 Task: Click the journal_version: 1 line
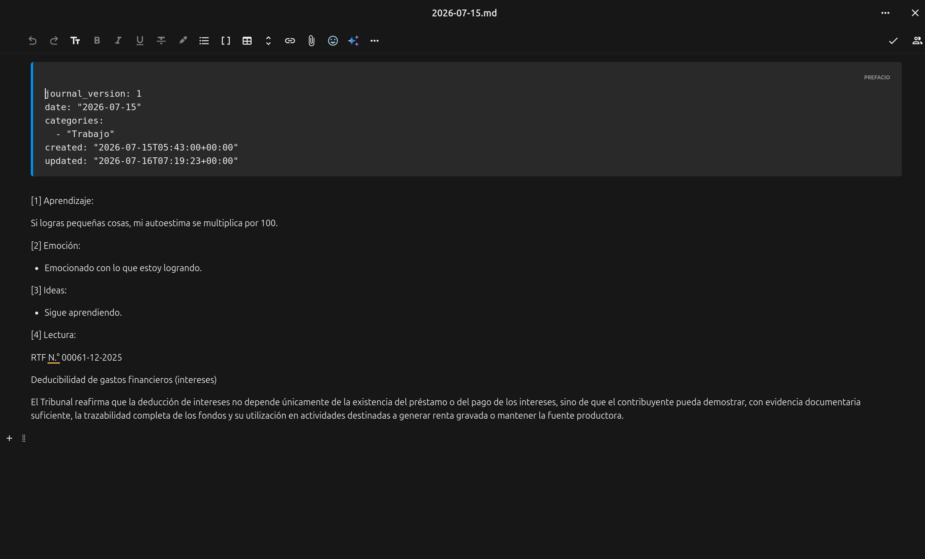pos(93,93)
